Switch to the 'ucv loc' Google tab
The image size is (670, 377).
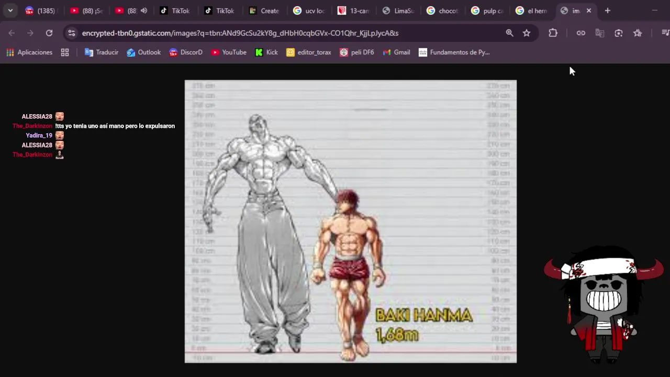[x=309, y=10]
